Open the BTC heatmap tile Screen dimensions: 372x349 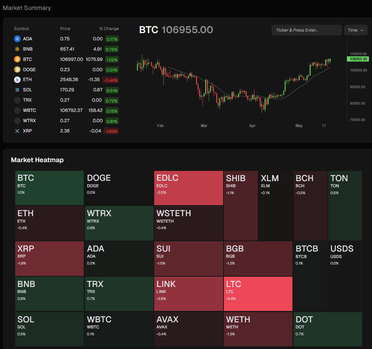[x=49, y=188]
